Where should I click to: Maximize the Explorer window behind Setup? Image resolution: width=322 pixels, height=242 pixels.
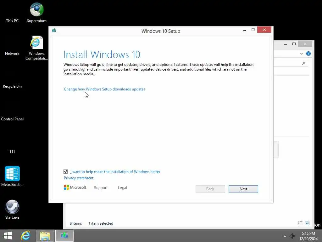click(x=294, y=44)
